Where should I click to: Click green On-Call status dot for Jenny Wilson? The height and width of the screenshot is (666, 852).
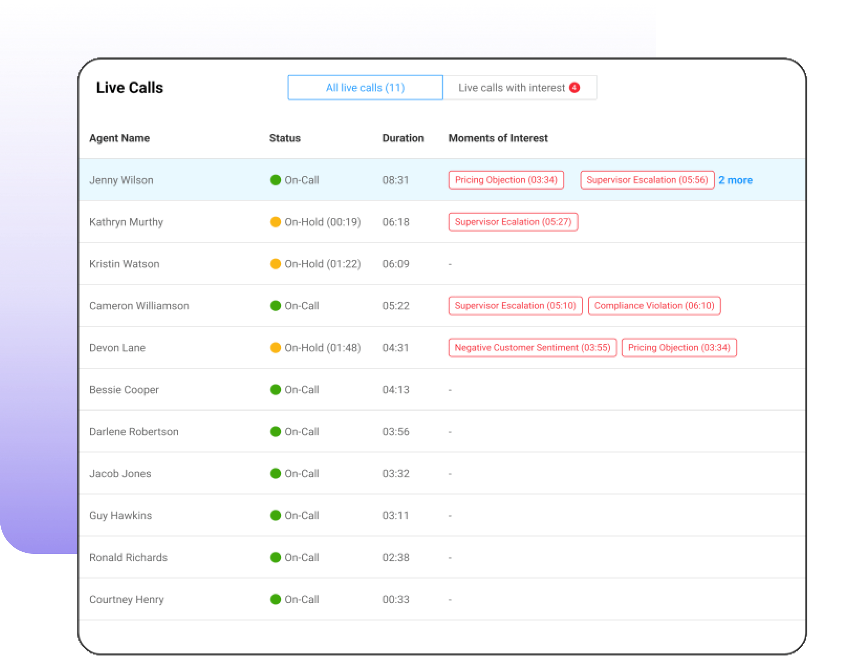click(x=275, y=180)
